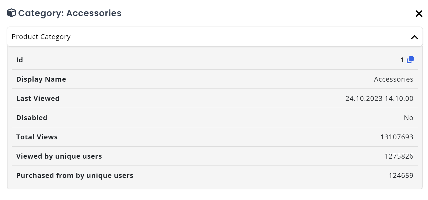Click the copy icon next to Id value
The height and width of the screenshot is (200, 428).
(410, 59)
